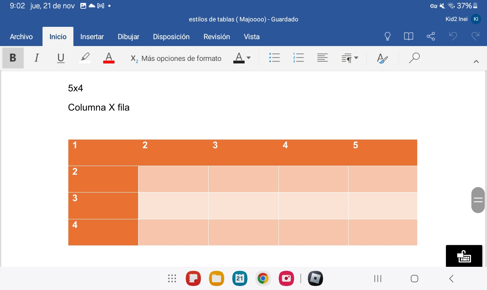The width and height of the screenshot is (487, 290).
Task: Collapse the ribbon with the chevron
Action: coord(476,62)
